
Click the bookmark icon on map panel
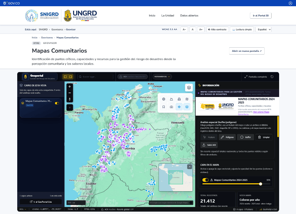[x=164, y=107]
